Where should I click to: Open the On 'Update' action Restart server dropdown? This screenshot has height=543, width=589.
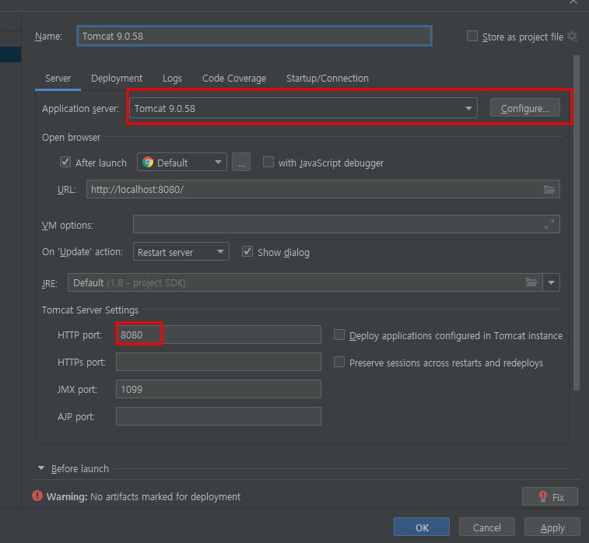click(x=181, y=251)
